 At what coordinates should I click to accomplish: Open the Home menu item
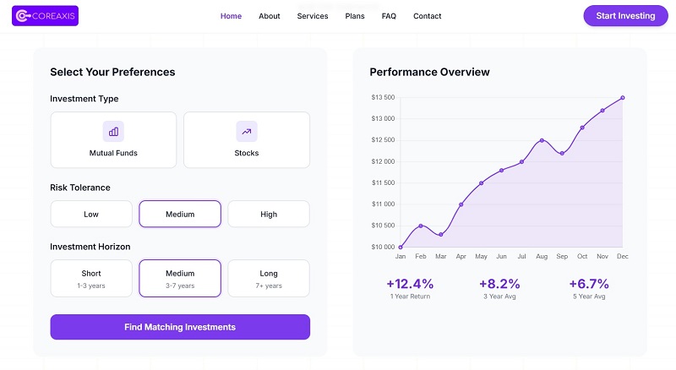[x=231, y=16]
